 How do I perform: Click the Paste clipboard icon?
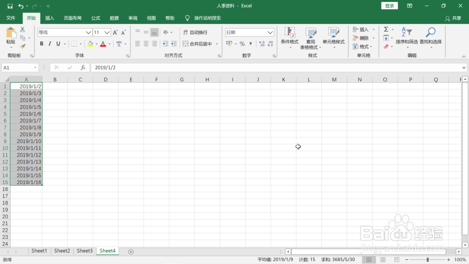pyautogui.click(x=11, y=33)
